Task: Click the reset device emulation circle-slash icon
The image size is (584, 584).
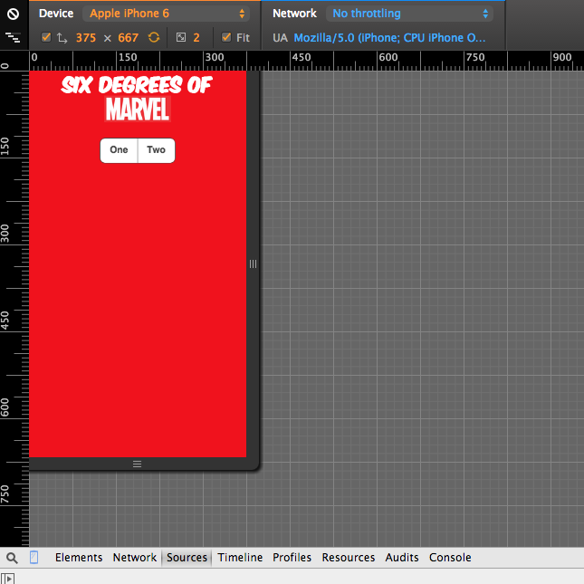Action: click(13, 14)
